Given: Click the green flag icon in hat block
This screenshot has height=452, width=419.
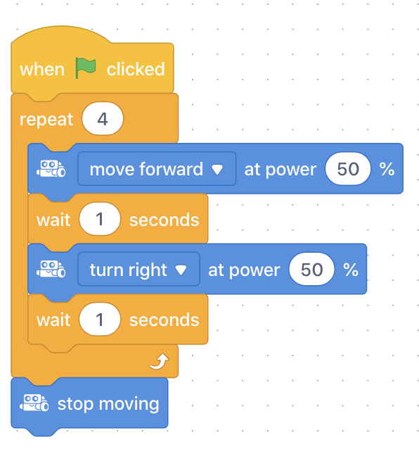Looking at the screenshot, I should [86, 68].
